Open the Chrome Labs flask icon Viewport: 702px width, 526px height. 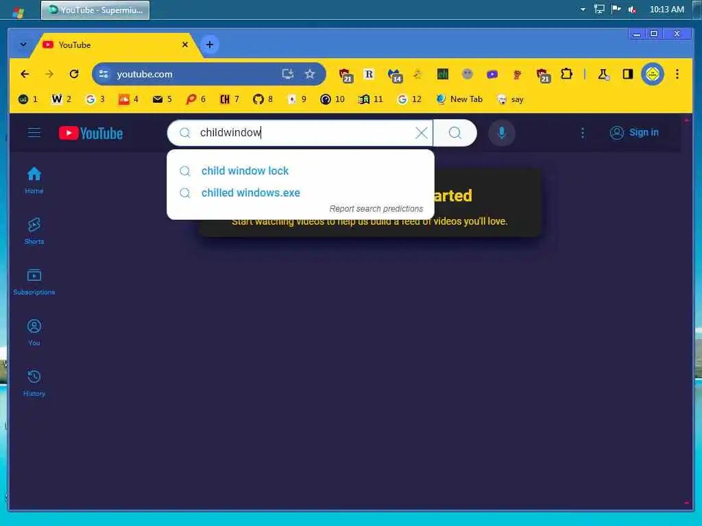603,74
